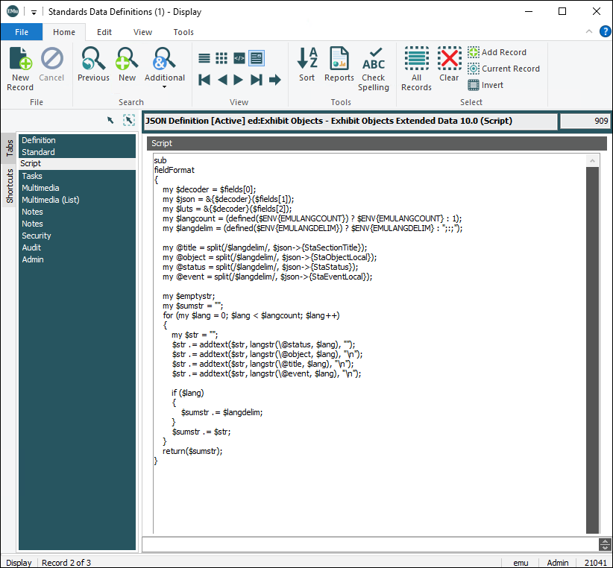Select the Multimedia (List) tab in the side panel
The height and width of the screenshot is (568, 613).
click(50, 200)
